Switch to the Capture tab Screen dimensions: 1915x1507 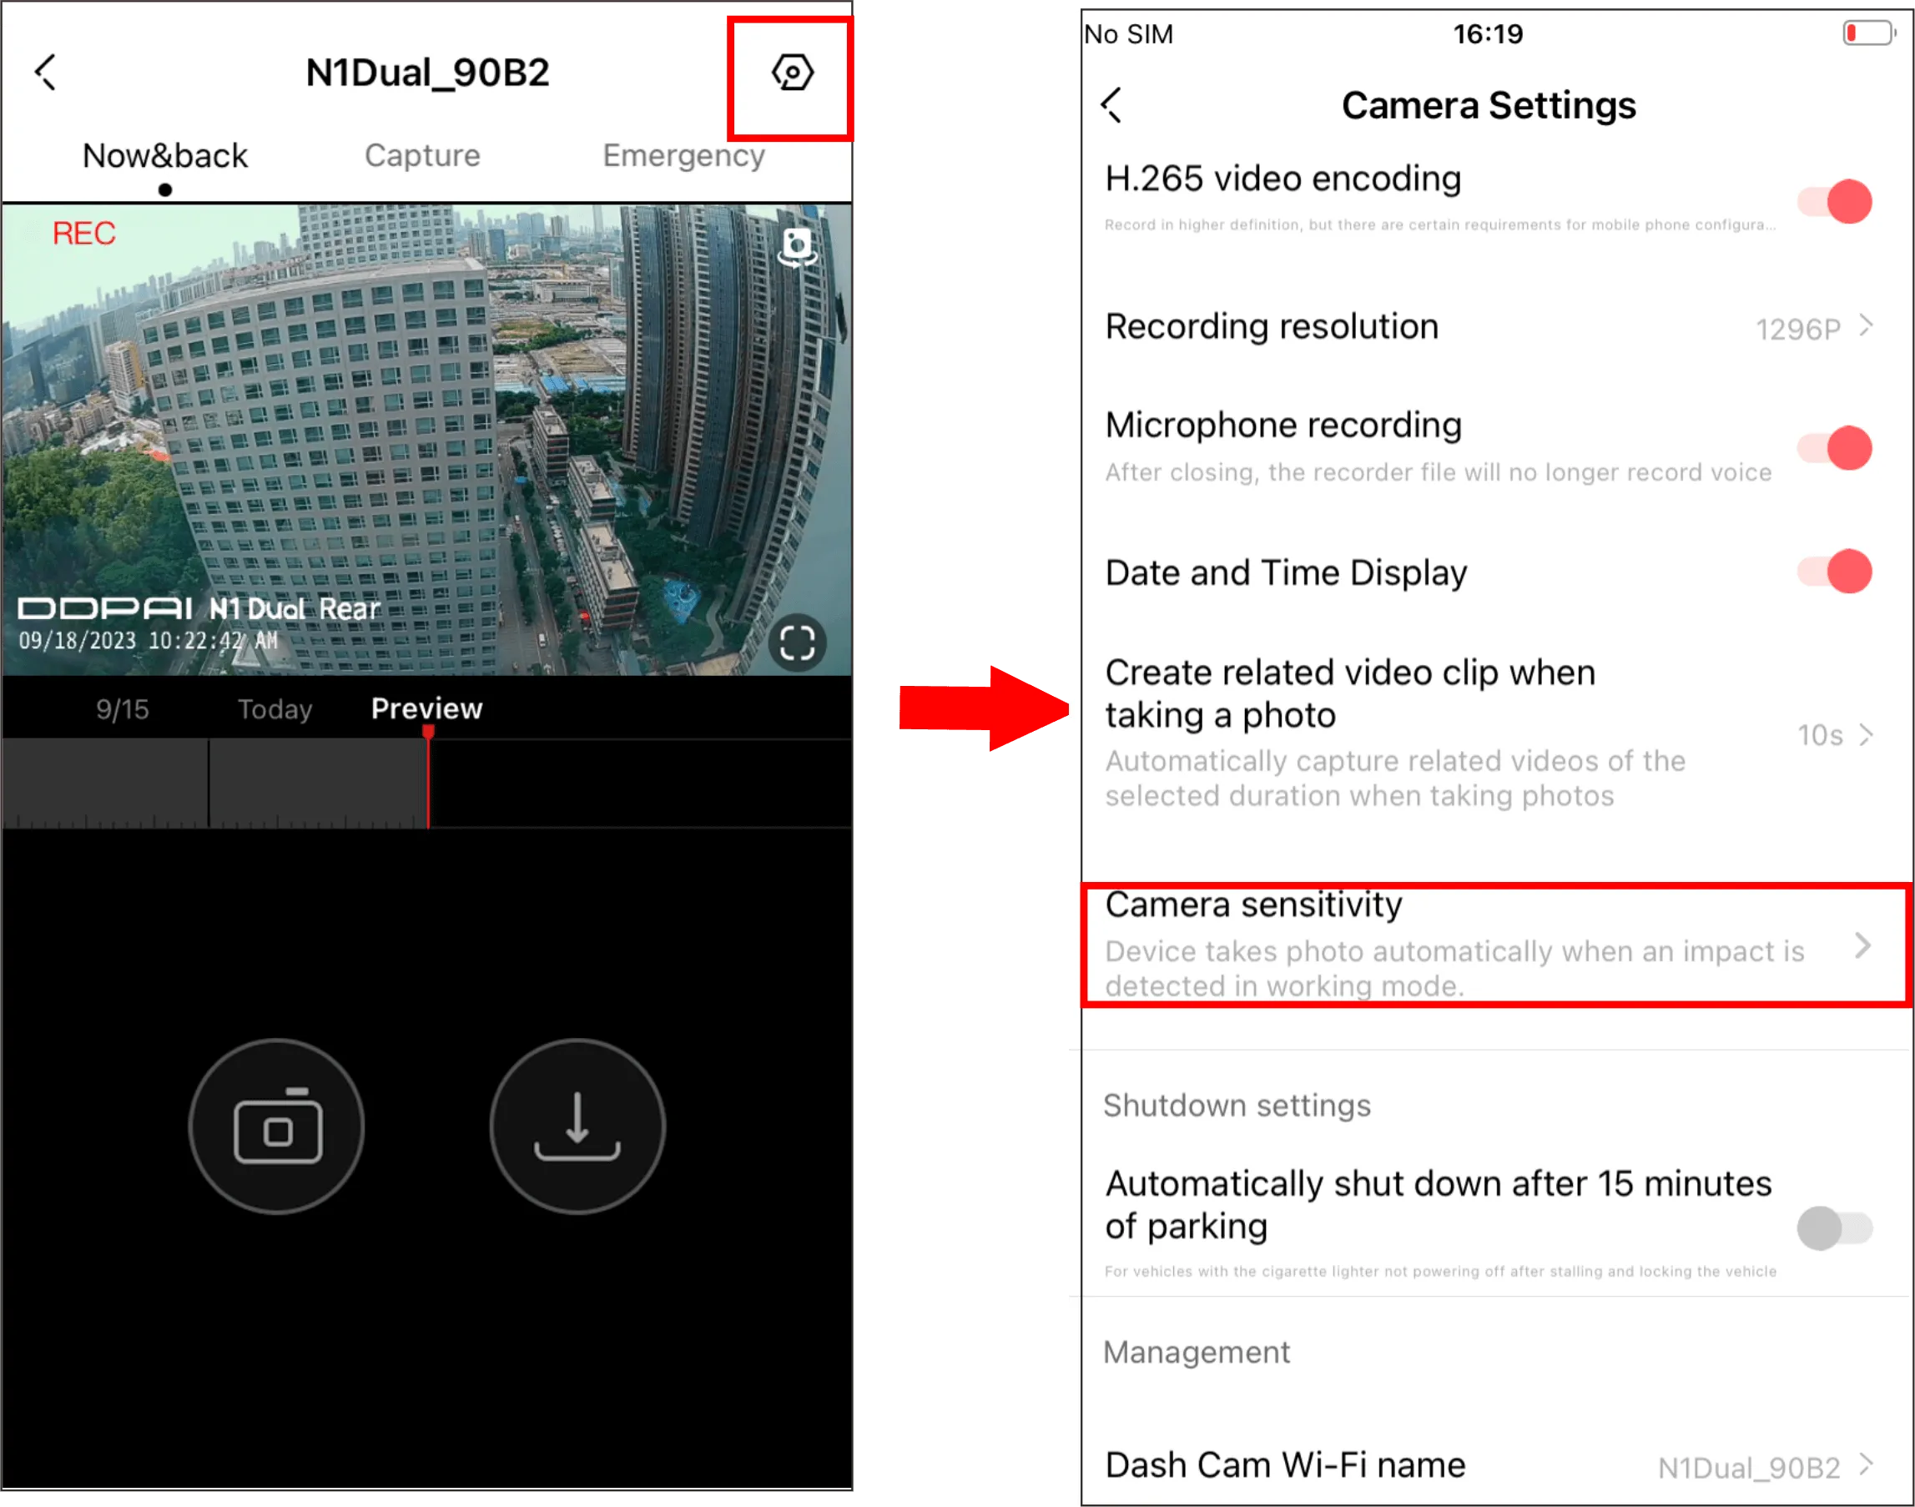[422, 156]
